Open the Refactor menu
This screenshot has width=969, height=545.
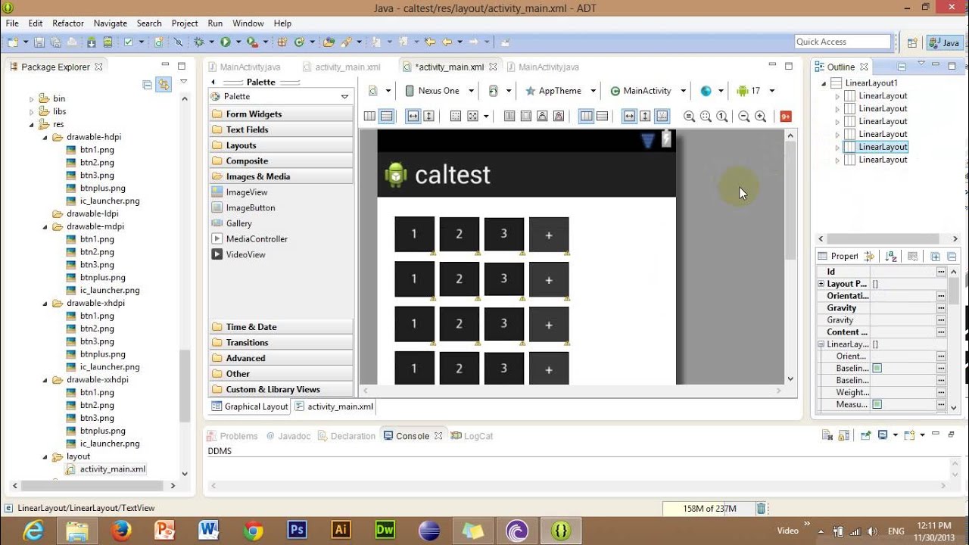tap(68, 23)
